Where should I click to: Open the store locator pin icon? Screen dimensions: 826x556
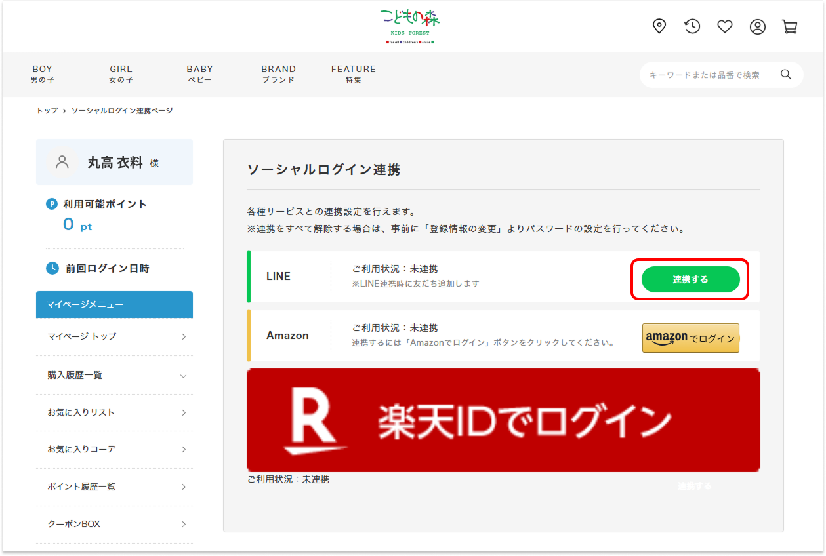click(659, 26)
